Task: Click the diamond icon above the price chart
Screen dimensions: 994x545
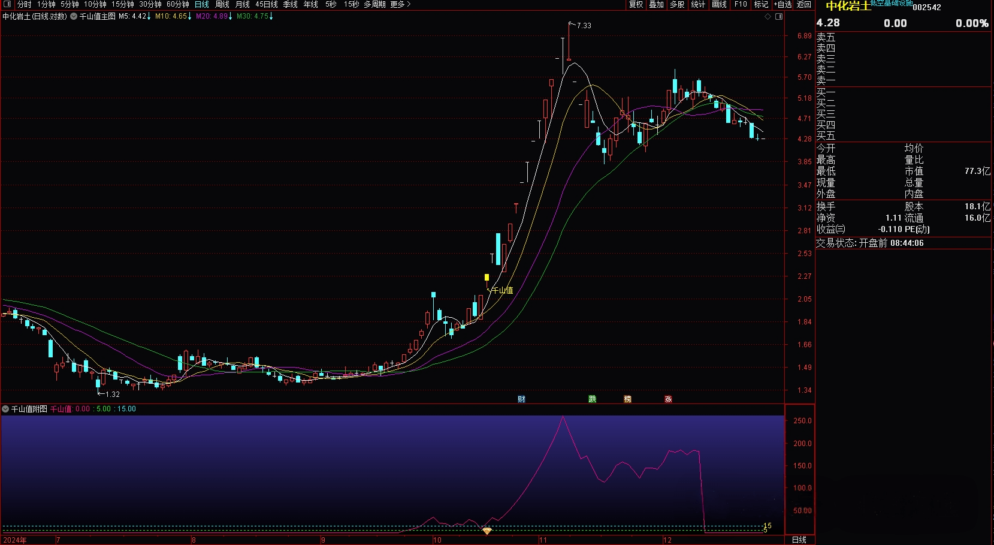Action: coord(768,17)
